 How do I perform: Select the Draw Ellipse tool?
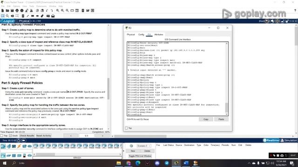pyautogui.click(x=37, y=16)
